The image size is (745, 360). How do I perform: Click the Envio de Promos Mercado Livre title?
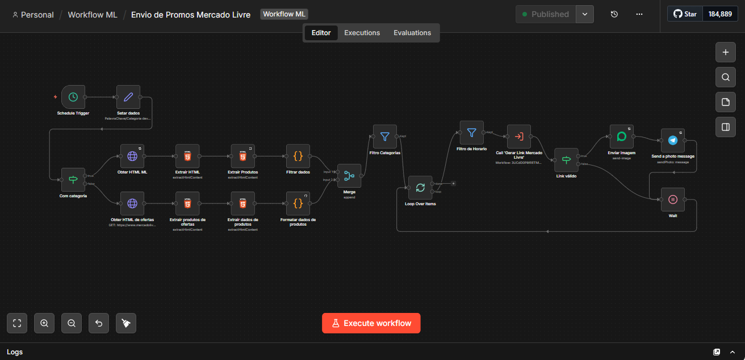[x=191, y=15]
